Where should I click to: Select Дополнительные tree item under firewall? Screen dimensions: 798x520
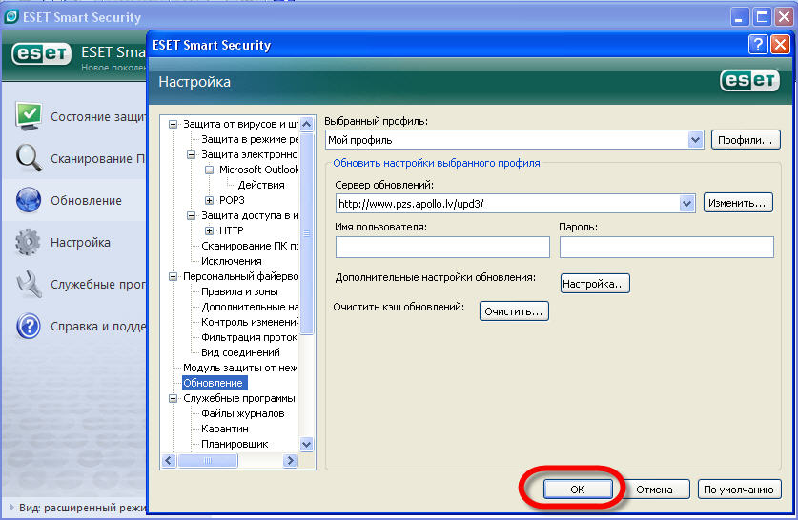coord(250,307)
